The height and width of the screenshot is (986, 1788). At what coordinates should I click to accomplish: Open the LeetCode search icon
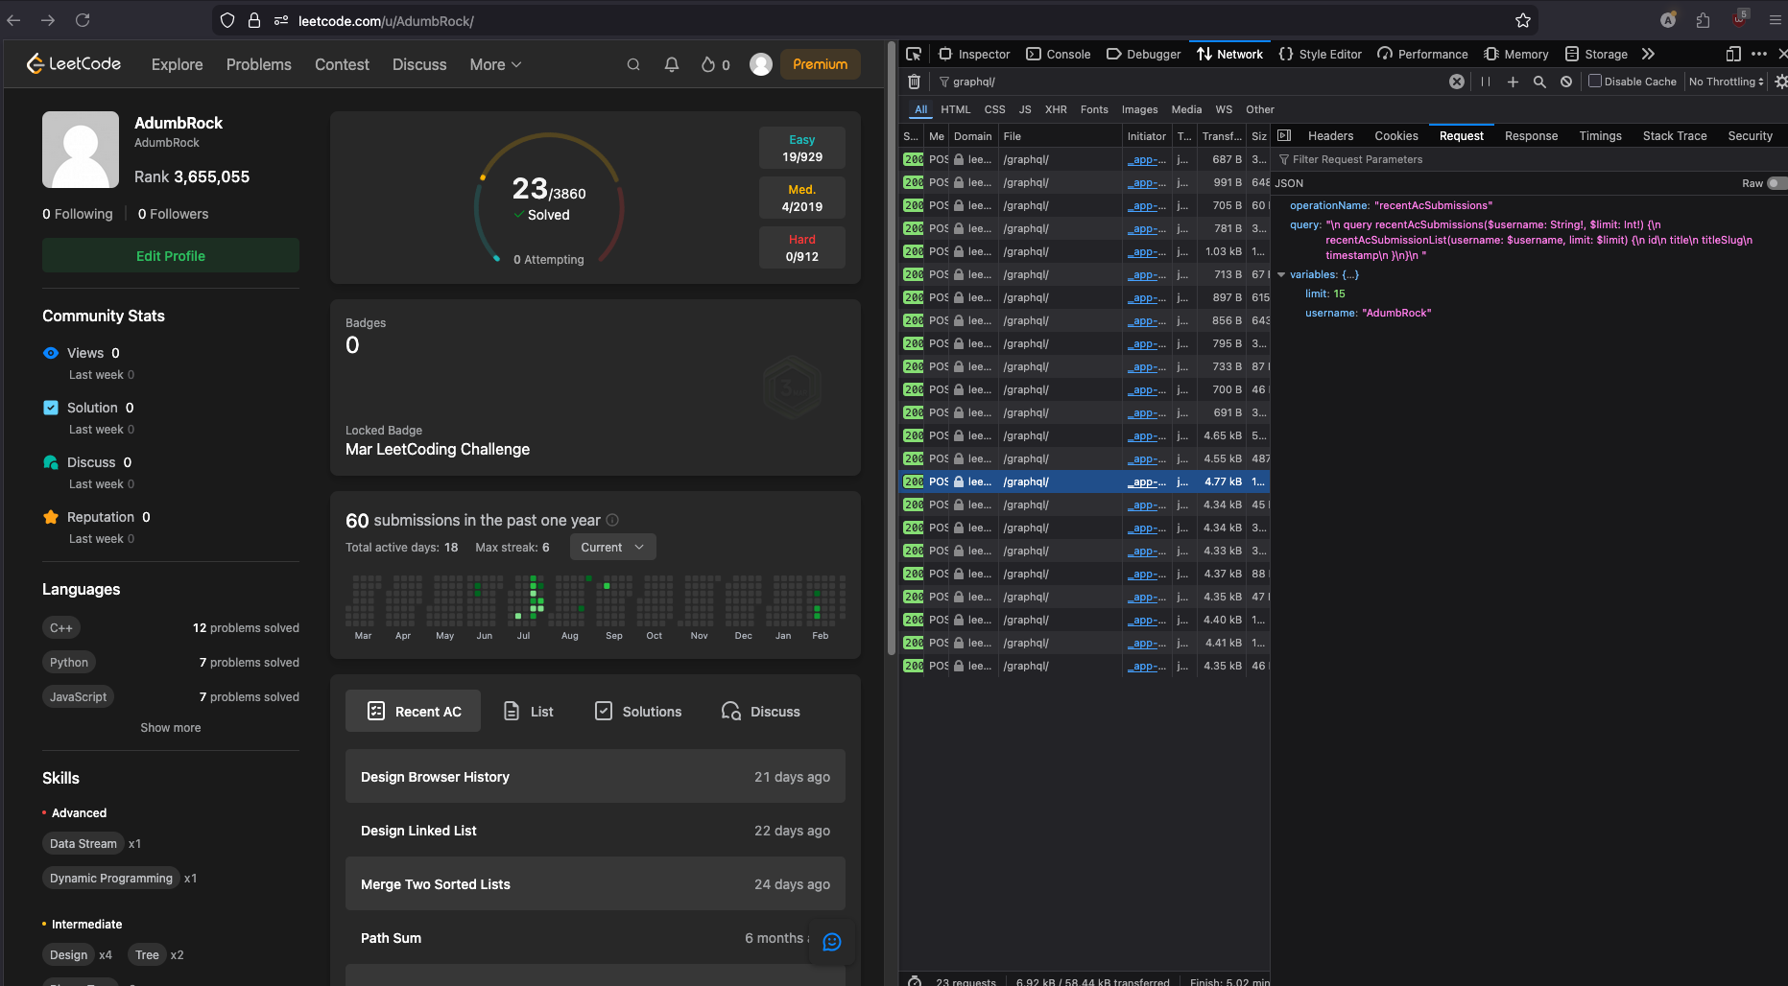pyautogui.click(x=633, y=64)
